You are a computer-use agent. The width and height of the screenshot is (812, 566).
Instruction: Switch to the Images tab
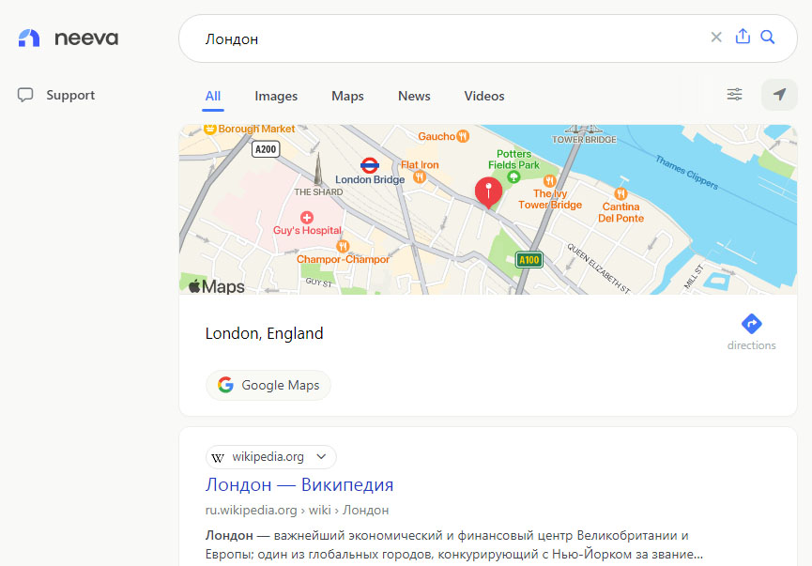[x=276, y=97]
